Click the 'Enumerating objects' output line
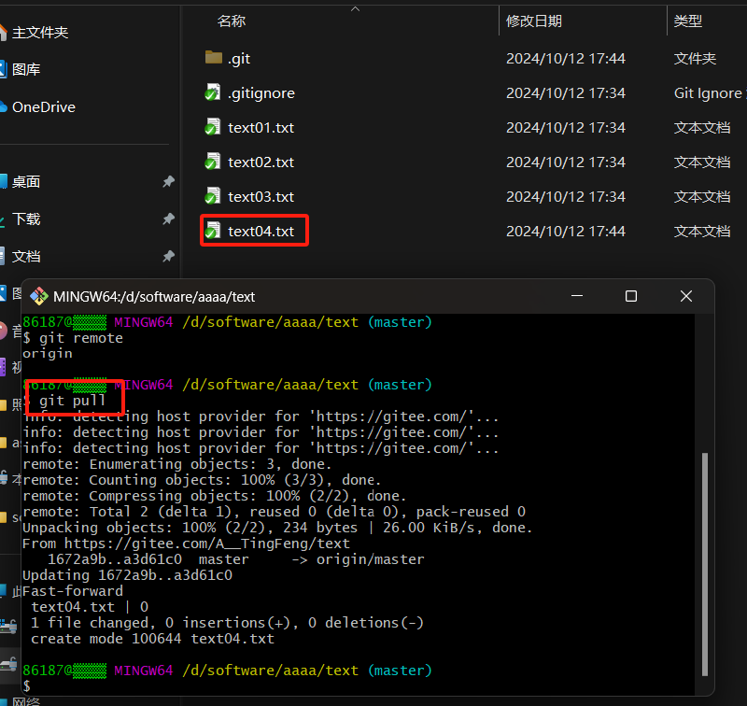Viewport: 747px width, 706px height. pos(176,464)
